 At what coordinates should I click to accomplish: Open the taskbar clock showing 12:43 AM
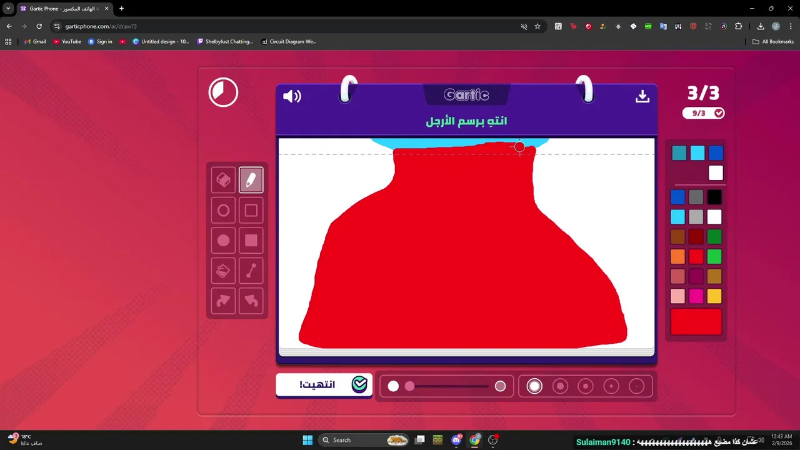tap(781, 440)
